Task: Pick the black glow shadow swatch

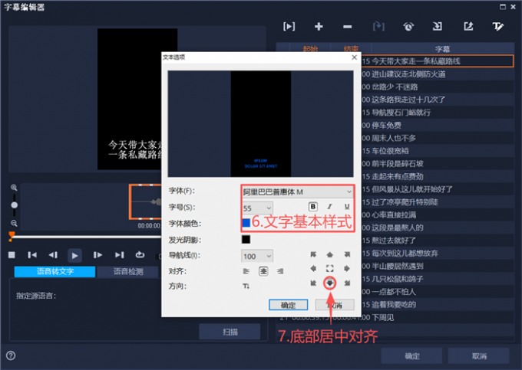Action: [x=246, y=239]
